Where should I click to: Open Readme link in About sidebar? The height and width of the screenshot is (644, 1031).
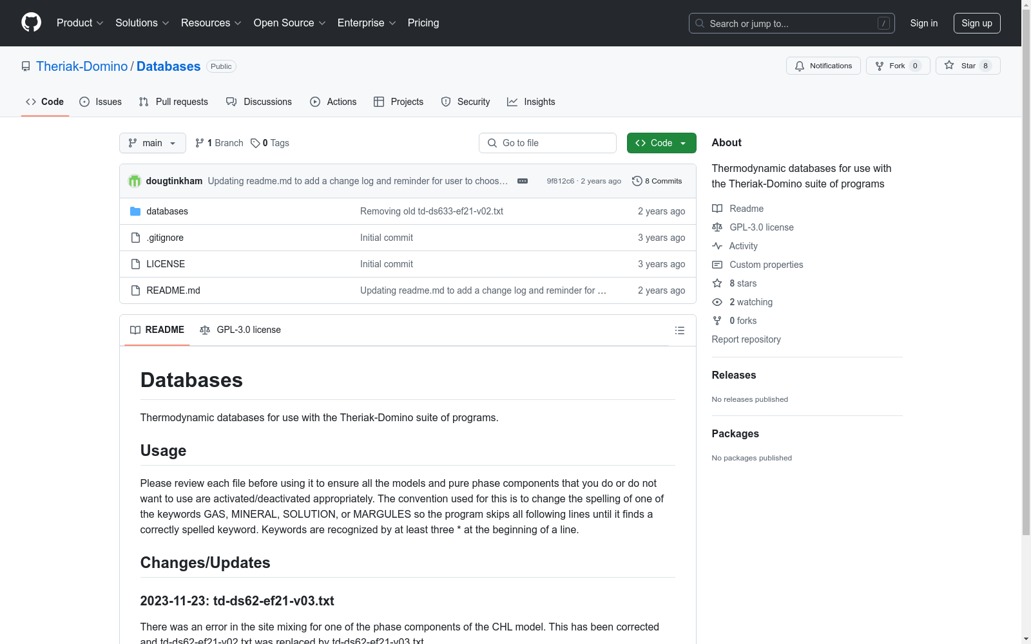tap(746, 209)
